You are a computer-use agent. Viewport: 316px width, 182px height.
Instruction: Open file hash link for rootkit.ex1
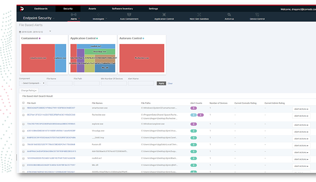click(51, 158)
